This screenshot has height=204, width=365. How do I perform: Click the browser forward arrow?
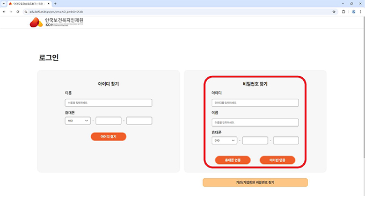[x=11, y=12]
